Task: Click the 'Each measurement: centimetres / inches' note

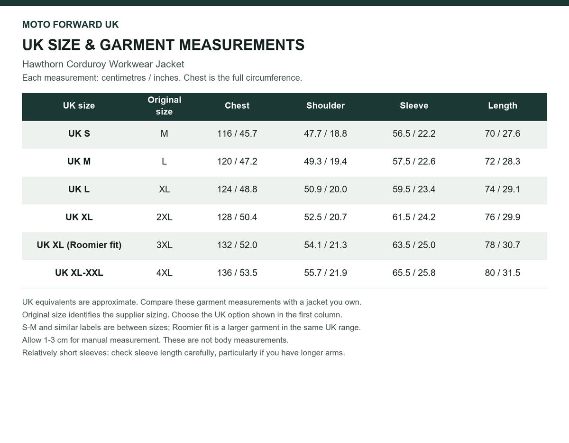Action: tap(162, 78)
